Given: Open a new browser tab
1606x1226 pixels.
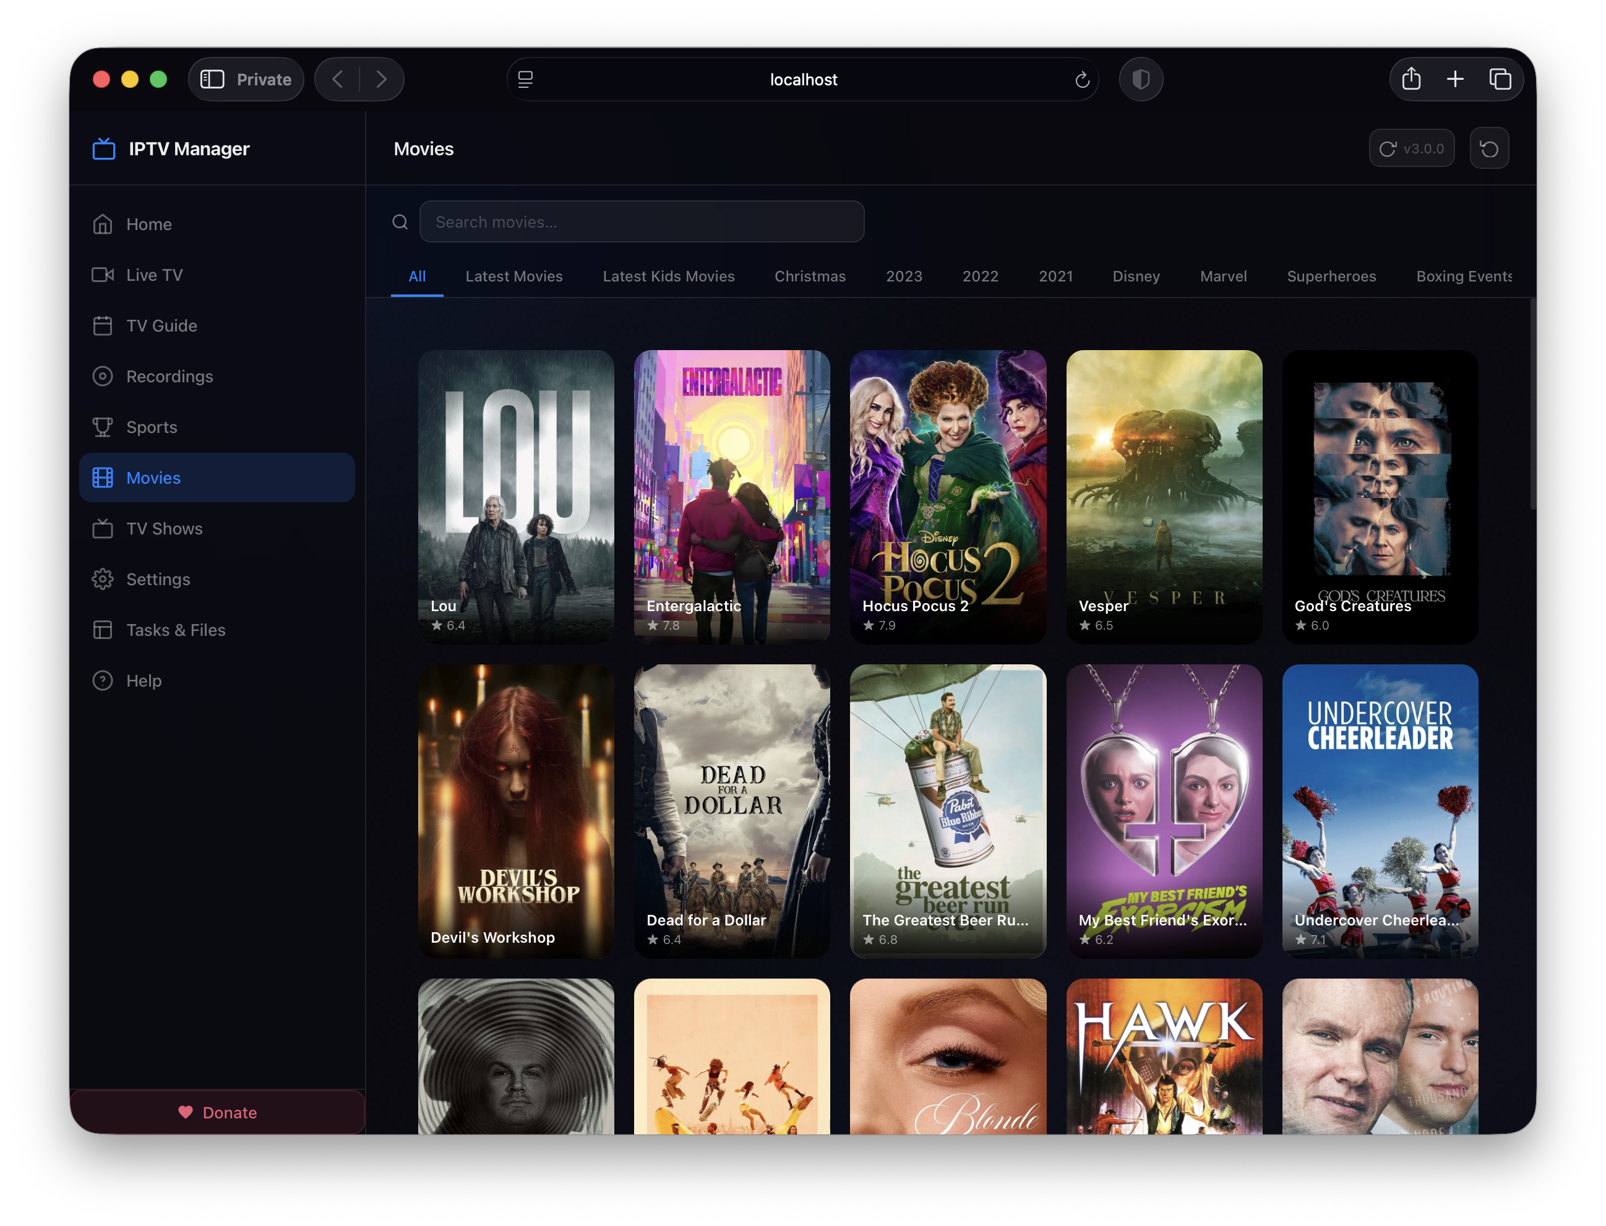Looking at the screenshot, I should 1455,80.
